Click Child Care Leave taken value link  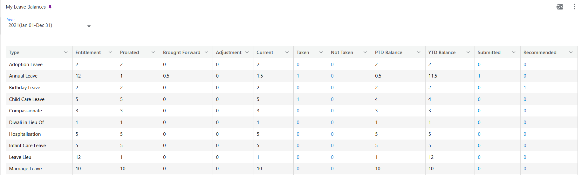(298, 99)
